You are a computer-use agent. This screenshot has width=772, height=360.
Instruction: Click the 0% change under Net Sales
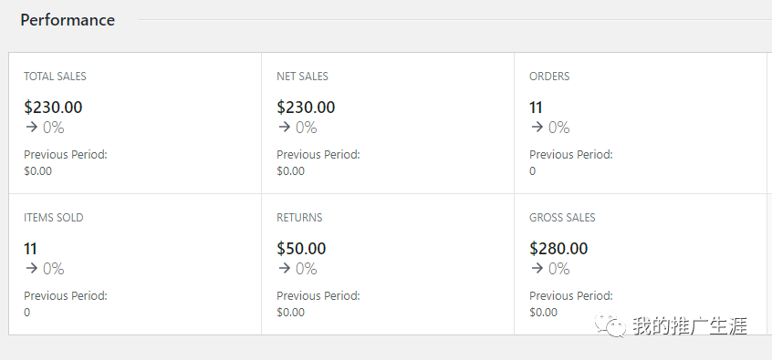[x=307, y=128]
